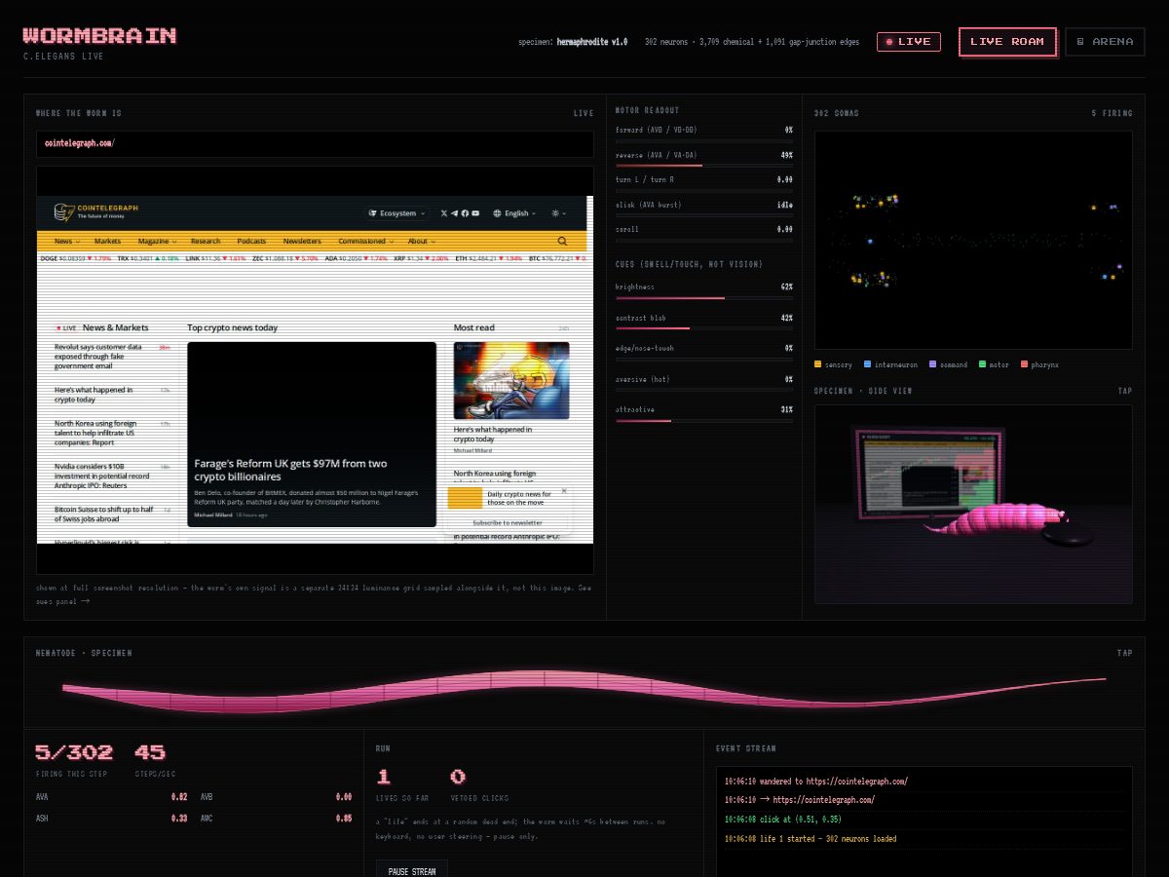Image resolution: width=1169 pixels, height=877 pixels.
Task: Open search via the magnifier icon
Action: (x=562, y=241)
